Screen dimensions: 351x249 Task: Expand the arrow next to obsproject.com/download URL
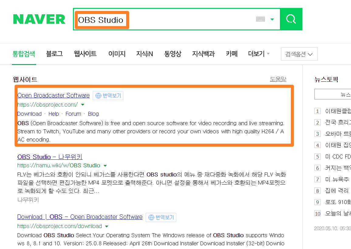(x=107, y=227)
